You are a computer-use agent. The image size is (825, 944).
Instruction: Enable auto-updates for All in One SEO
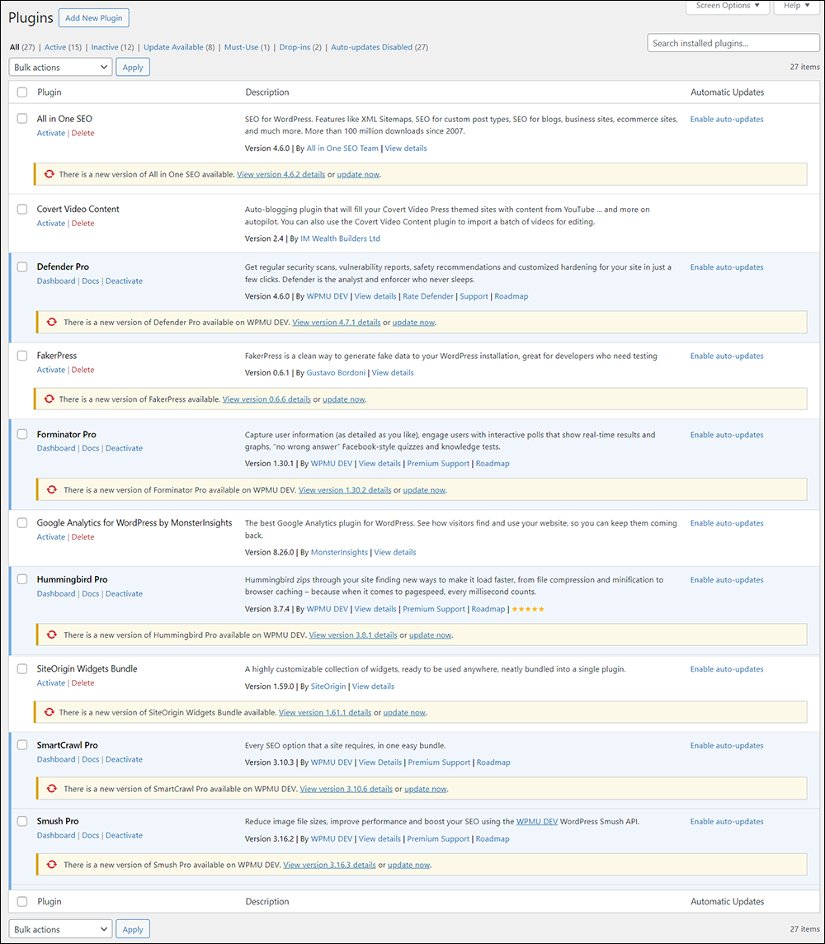(727, 119)
